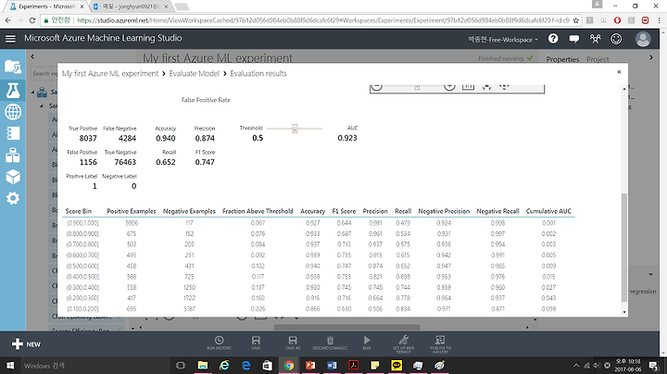Image resolution: width=667 pixels, height=374 pixels.
Task: Click the Run play button
Action: [367, 343]
